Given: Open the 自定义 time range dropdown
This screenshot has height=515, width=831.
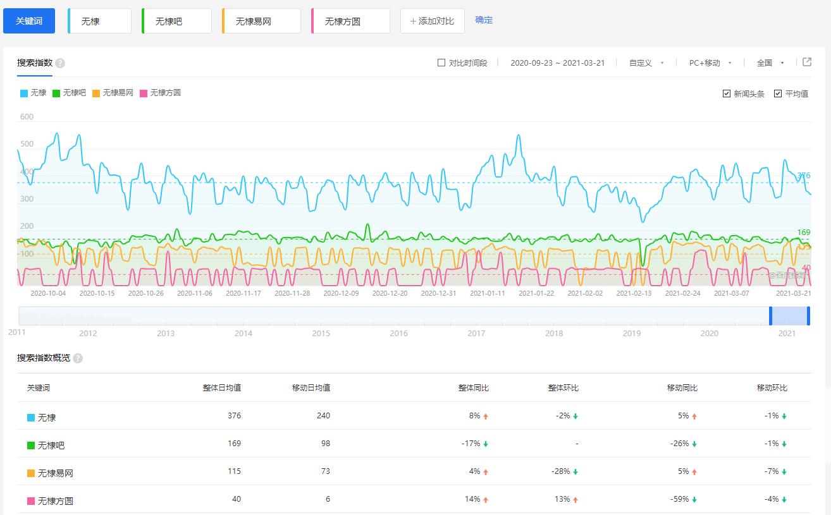Looking at the screenshot, I should 646,63.
